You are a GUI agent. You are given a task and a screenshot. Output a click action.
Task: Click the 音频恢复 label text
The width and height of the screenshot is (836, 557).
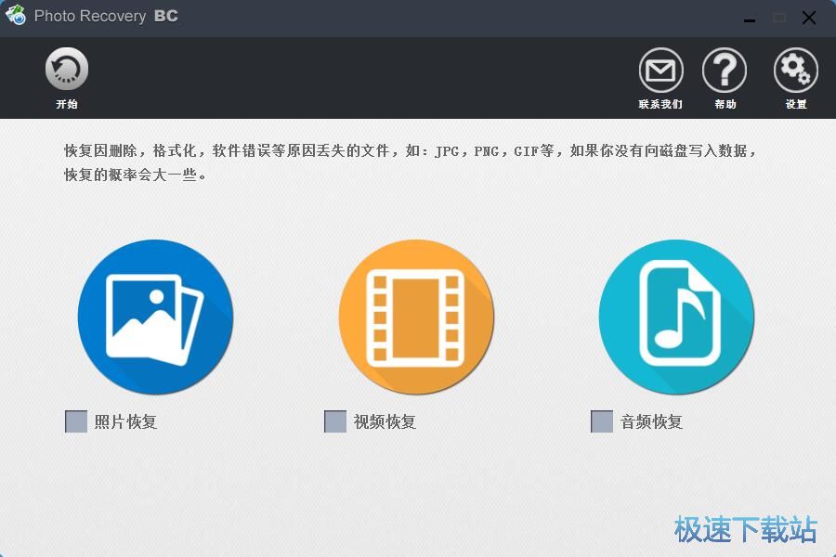click(x=651, y=421)
